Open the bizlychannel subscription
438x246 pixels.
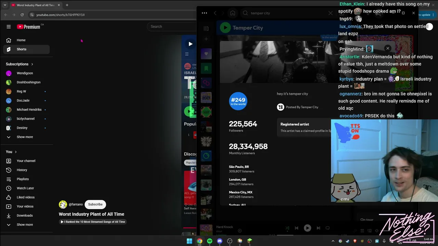click(x=26, y=119)
